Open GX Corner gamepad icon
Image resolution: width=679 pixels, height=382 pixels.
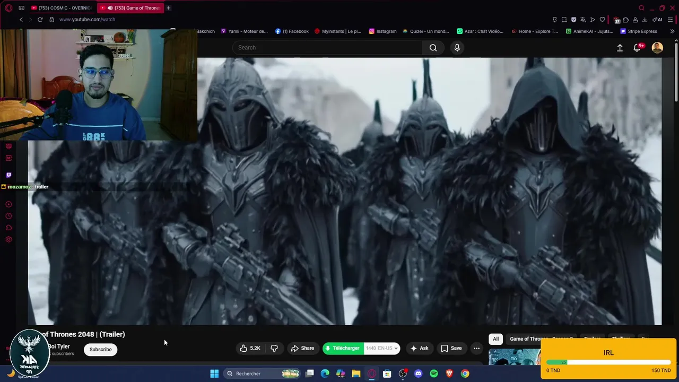[21, 8]
